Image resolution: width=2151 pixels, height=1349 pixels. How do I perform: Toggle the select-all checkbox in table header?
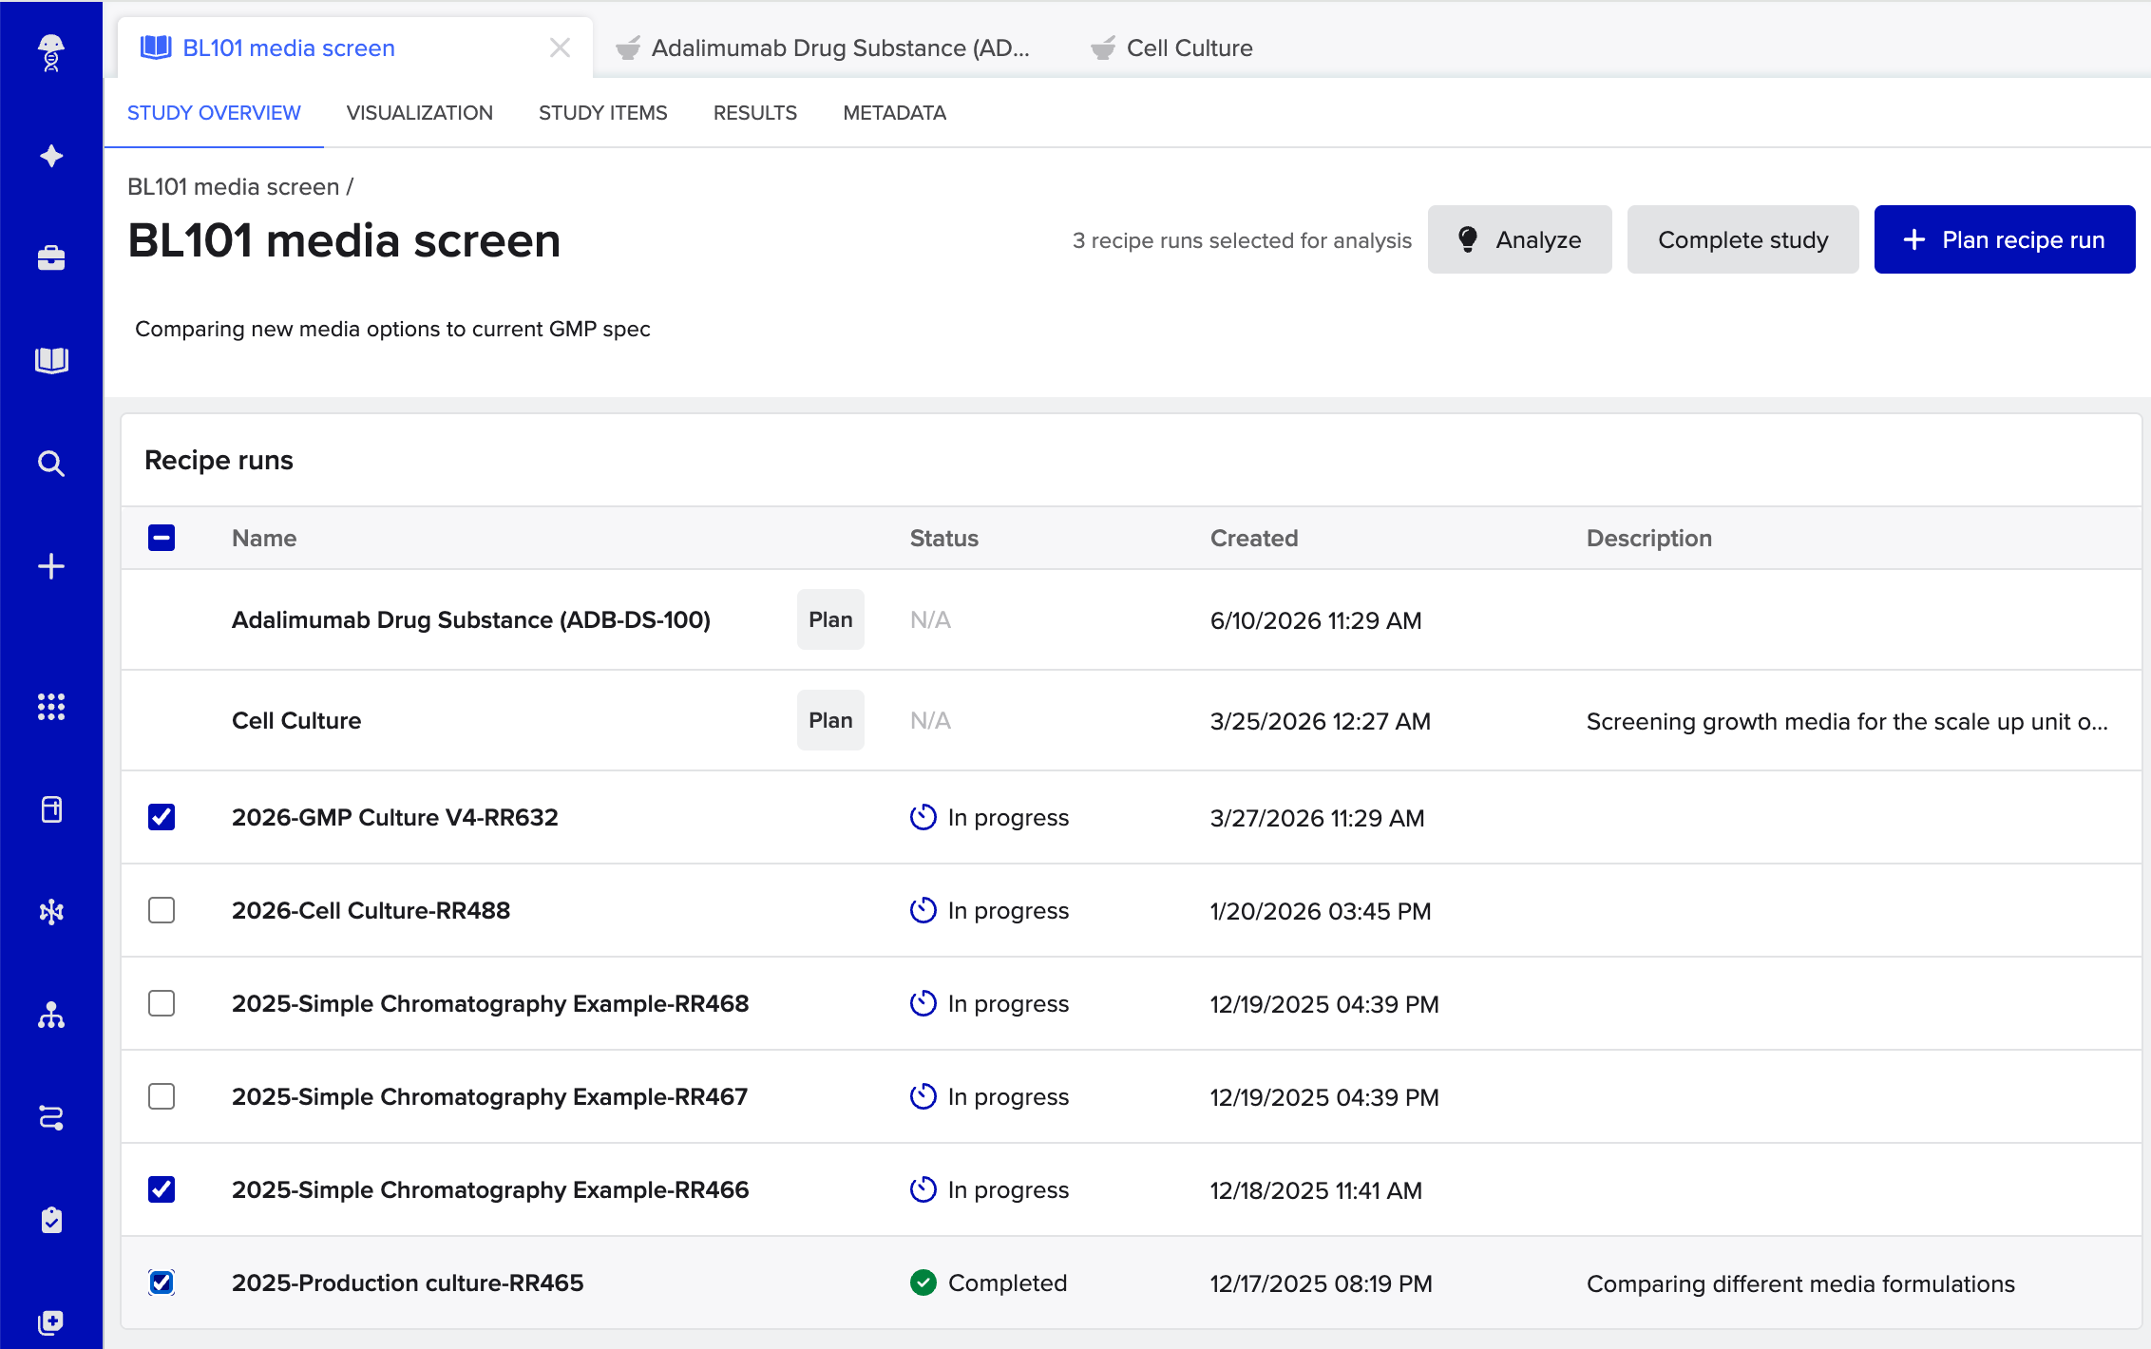(x=162, y=538)
